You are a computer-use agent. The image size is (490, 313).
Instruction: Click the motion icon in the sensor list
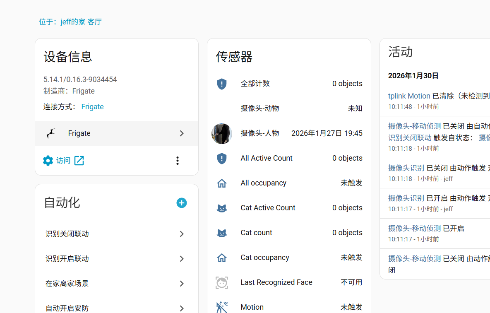(x=222, y=307)
